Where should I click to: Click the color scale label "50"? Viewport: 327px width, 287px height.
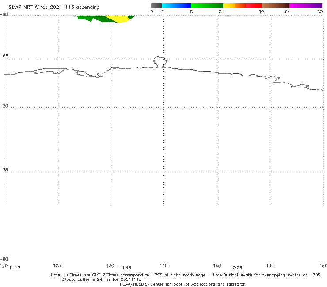(261, 12)
